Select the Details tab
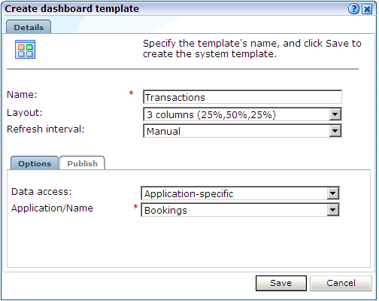The height and width of the screenshot is (301, 379). click(29, 27)
